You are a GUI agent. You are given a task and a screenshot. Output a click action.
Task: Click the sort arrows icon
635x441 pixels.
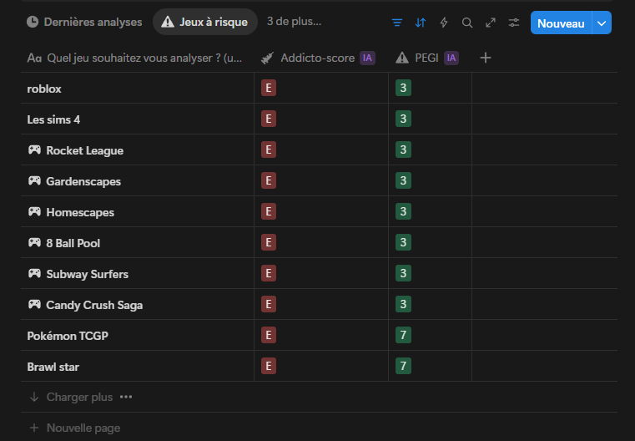421,23
